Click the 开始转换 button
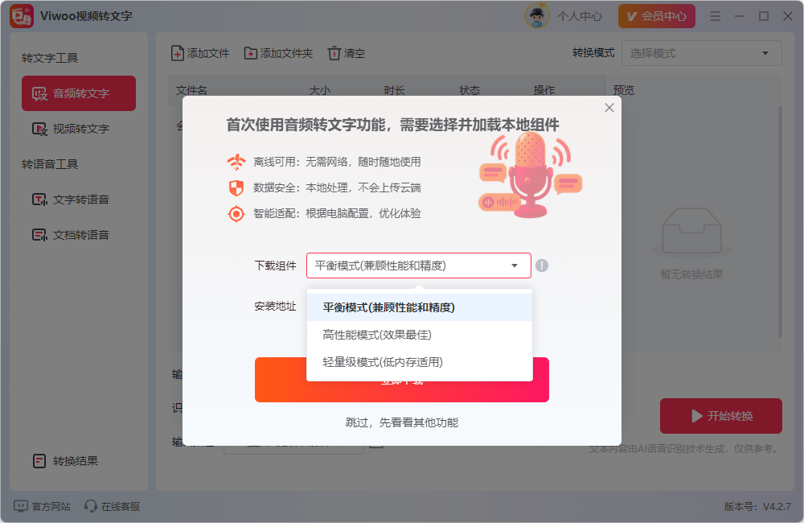This screenshot has height=523, width=804. [721, 416]
